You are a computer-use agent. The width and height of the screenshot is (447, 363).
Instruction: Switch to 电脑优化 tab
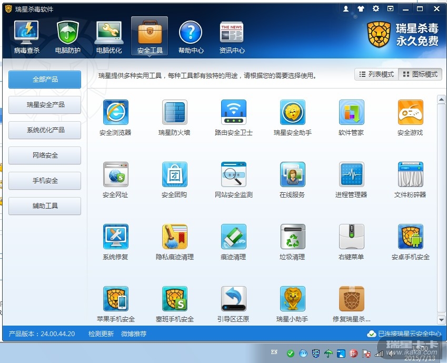pyautogui.click(x=108, y=36)
